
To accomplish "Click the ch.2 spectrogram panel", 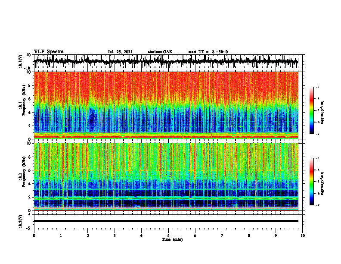I will (x=166, y=177).
